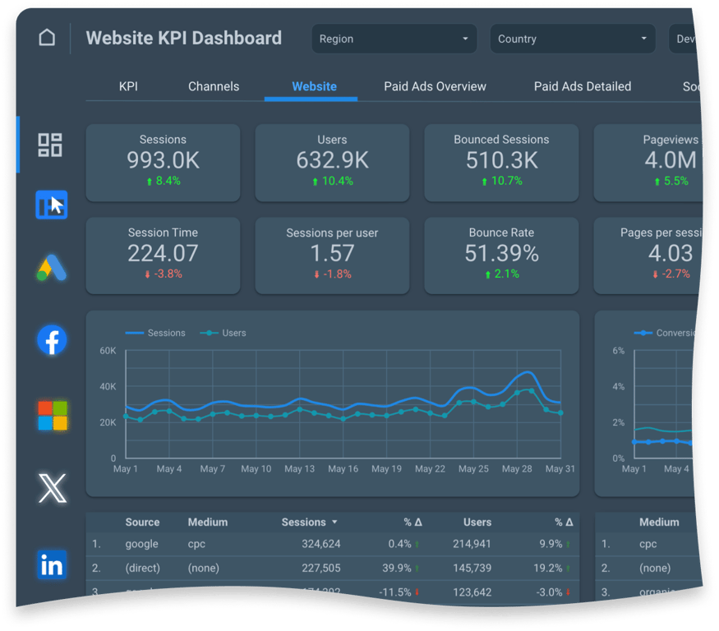The height and width of the screenshot is (631, 719).
Task: Click the Pages per session 4.03 scorecard
Action: (x=648, y=256)
